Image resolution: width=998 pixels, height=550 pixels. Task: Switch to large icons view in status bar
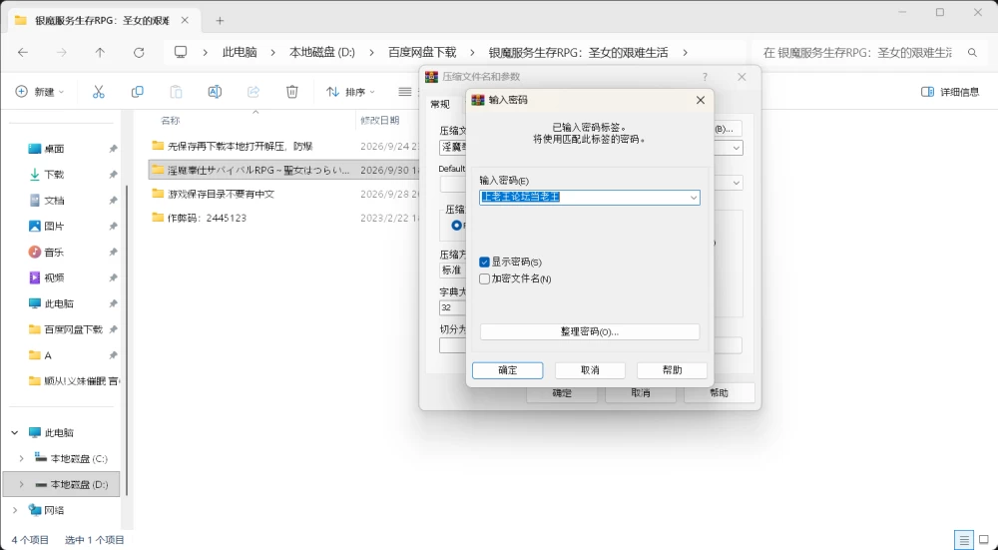pyautogui.click(x=984, y=540)
